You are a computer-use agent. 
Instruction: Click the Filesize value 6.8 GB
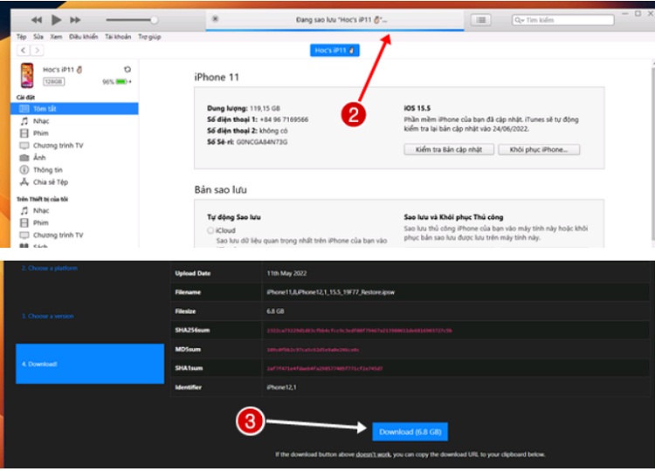(x=275, y=311)
